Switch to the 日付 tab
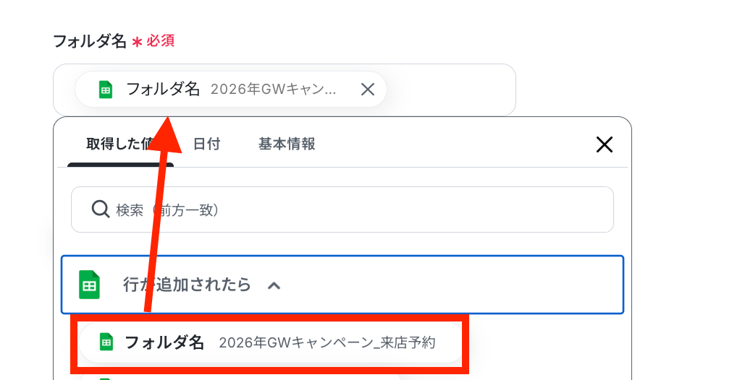The width and height of the screenshot is (753, 380). [206, 144]
